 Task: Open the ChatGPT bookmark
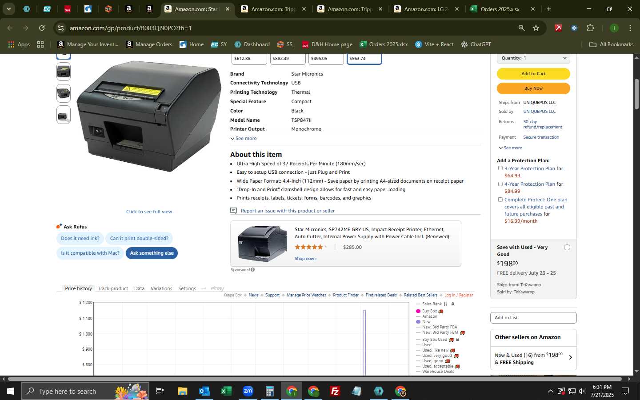[x=476, y=44]
